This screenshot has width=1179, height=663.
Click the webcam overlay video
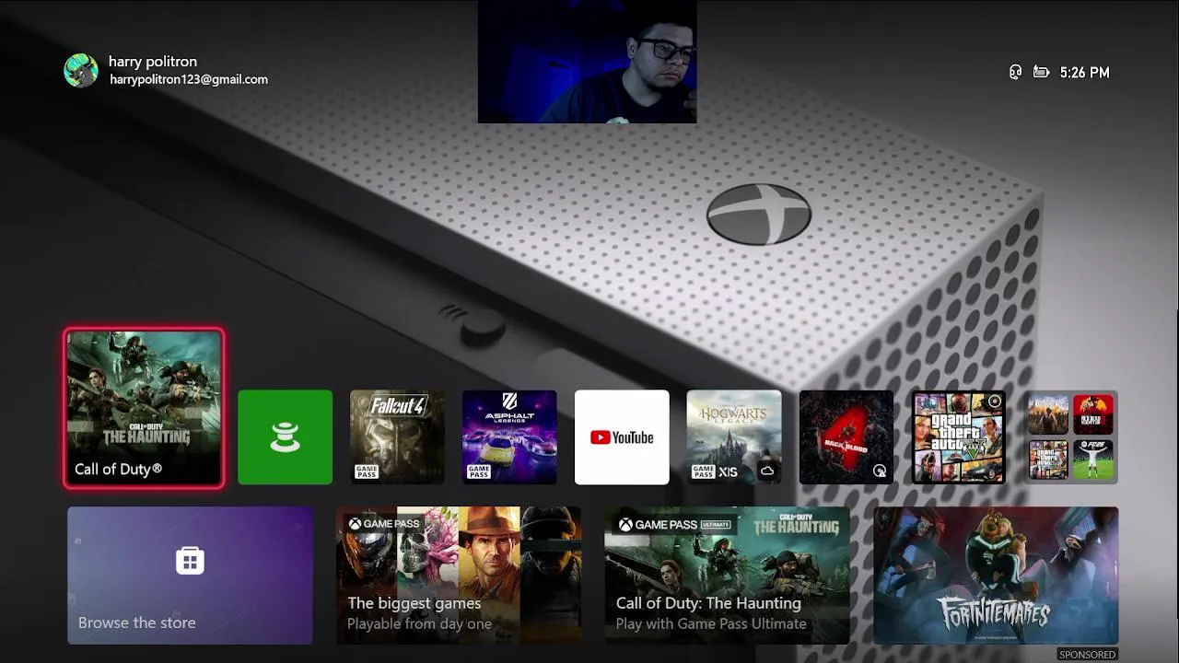tap(587, 62)
